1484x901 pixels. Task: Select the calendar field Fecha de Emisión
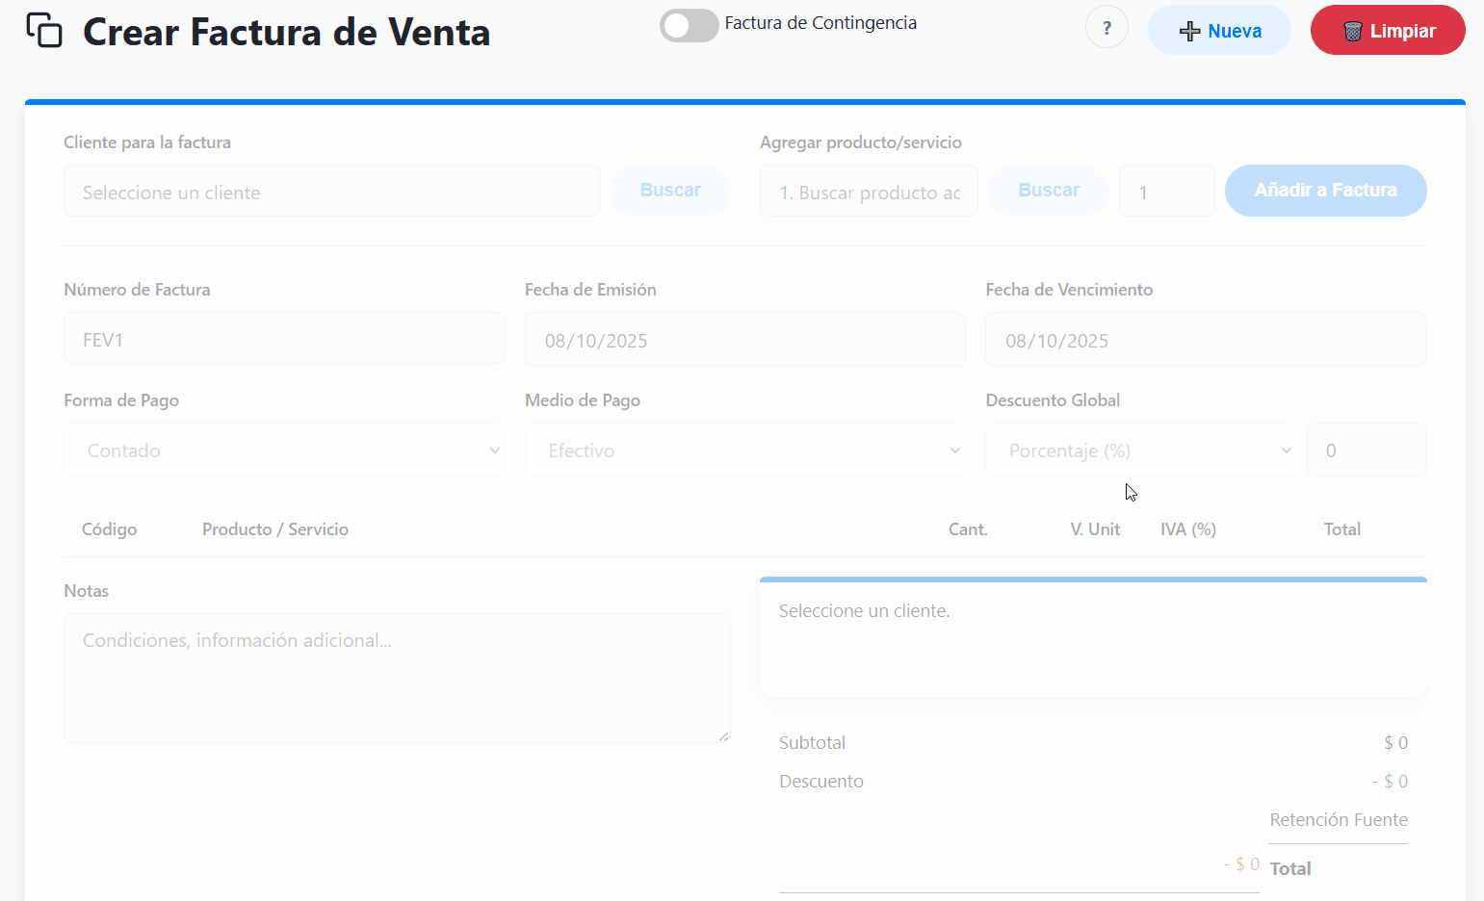tap(744, 339)
